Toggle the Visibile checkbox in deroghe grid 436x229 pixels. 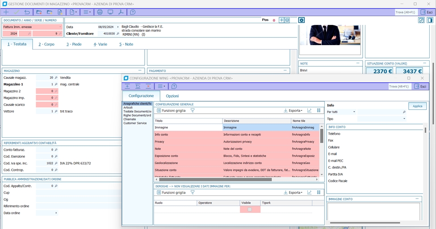[x=250, y=209]
